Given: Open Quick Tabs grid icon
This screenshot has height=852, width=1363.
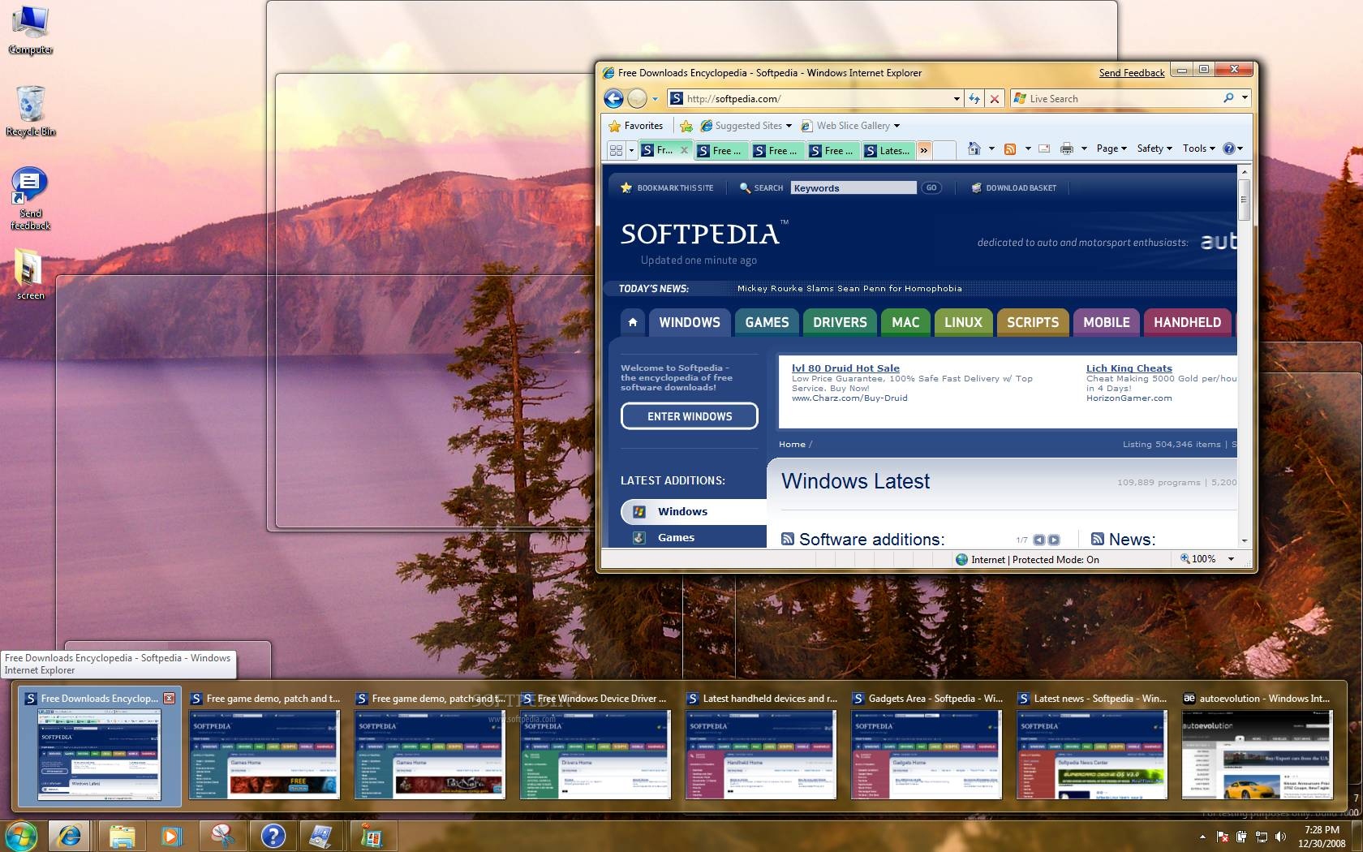Looking at the screenshot, I should 616,150.
